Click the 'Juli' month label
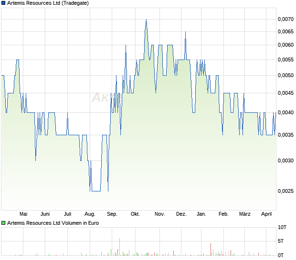This screenshot has height=260, width=296. (68, 214)
